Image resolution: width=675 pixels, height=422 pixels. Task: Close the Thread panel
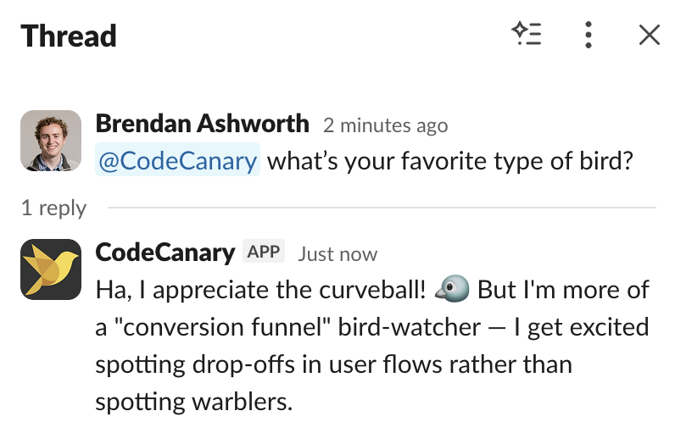click(x=649, y=35)
